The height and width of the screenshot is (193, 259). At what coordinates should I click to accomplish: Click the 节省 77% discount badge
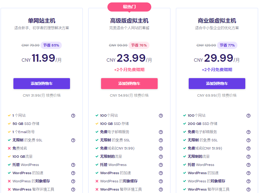[x=227, y=45]
